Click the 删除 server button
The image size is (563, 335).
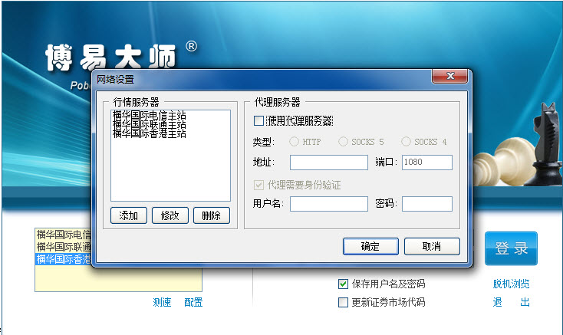click(212, 215)
